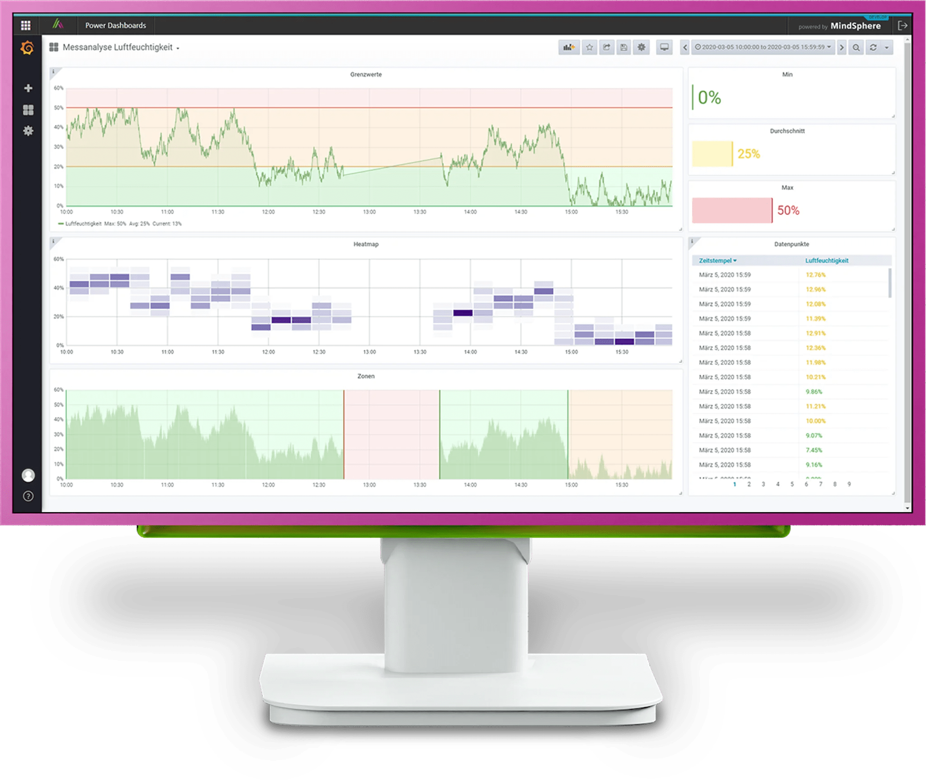Open the Messanalyse Luftfeuchtigkeit dashboard dropdown
This screenshot has width=926, height=780.
[122, 47]
